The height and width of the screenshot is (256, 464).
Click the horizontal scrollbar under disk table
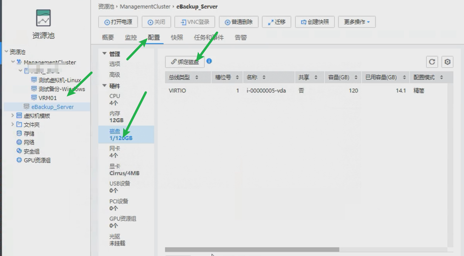click(252, 250)
